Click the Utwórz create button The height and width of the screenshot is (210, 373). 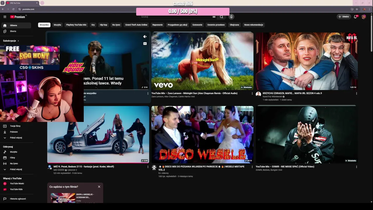coord(344,17)
